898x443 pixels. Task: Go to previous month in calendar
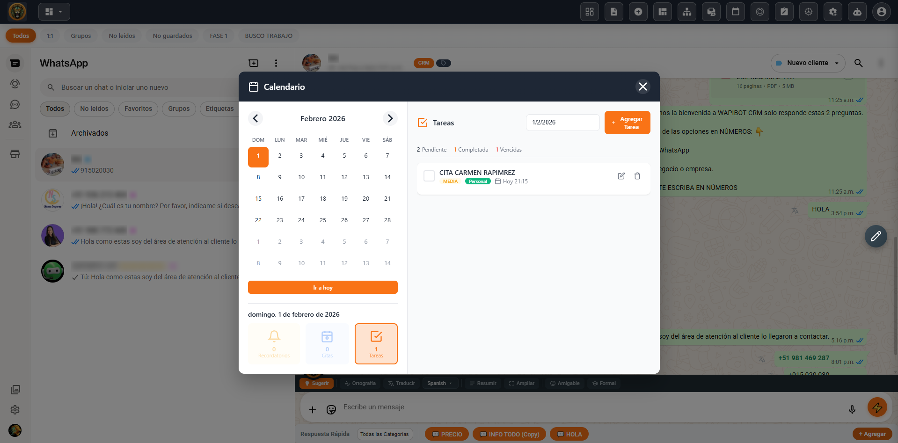click(256, 118)
